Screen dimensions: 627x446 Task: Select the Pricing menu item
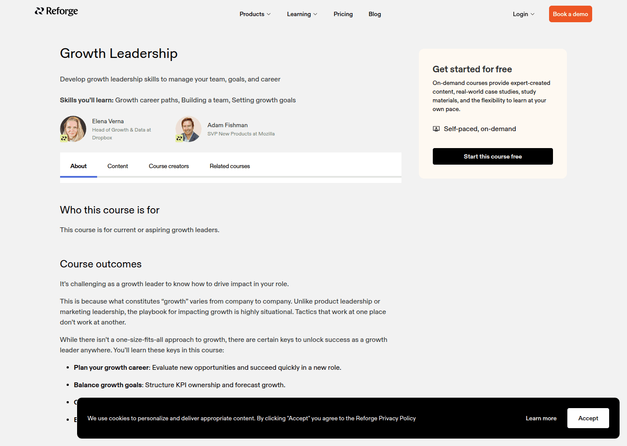click(343, 14)
